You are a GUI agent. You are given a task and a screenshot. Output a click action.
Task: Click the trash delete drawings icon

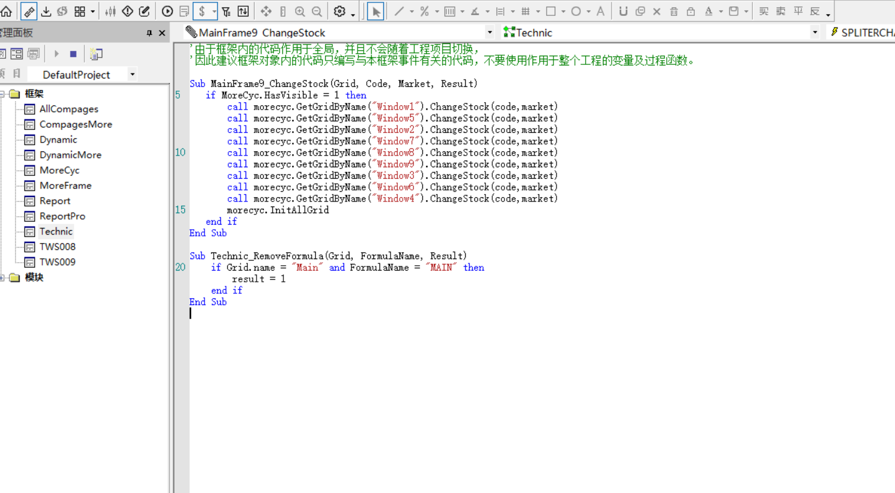[673, 11]
